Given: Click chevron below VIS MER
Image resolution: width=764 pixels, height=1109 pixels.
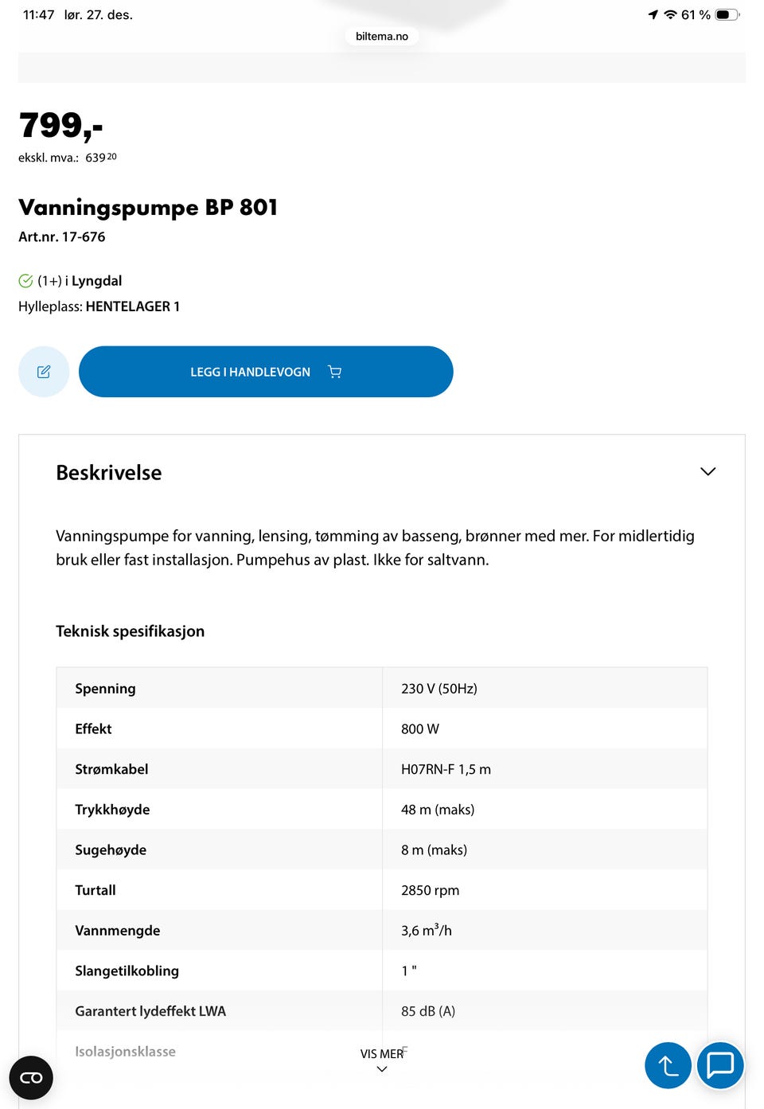Looking at the screenshot, I should click(x=382, y=1069).
